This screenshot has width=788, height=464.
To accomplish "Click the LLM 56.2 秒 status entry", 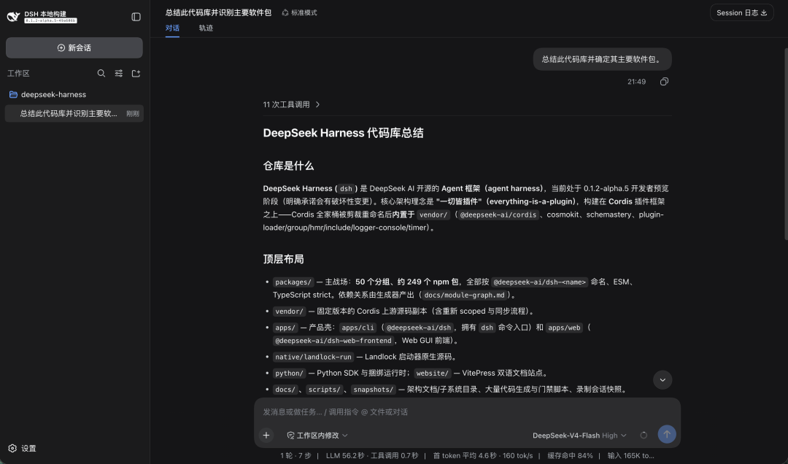I will [345, 456].
